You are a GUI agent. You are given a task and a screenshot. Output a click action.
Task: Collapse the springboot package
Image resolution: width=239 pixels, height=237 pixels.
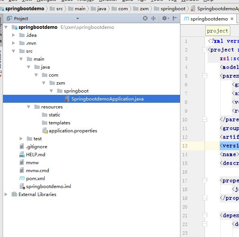(x=51, y=91)
